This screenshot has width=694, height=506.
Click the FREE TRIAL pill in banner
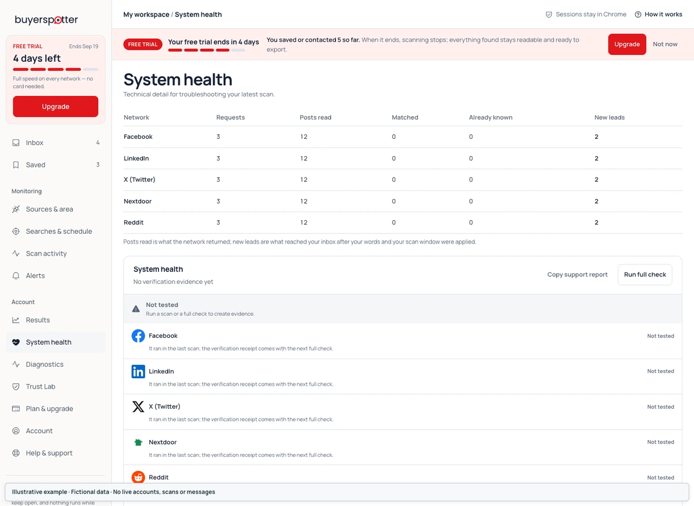pos(143,45)
